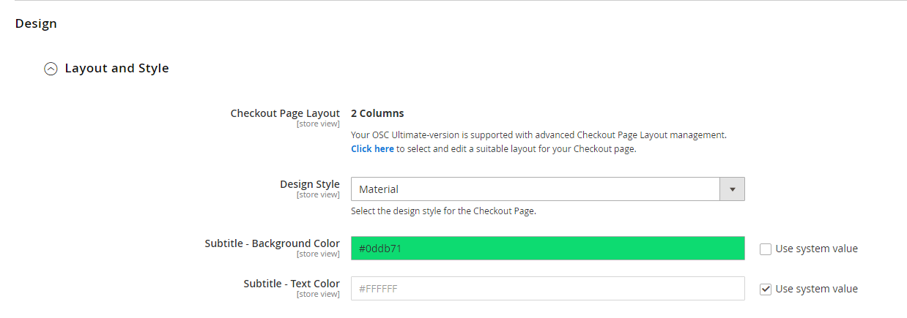Collapse the Layout and Style chevron icon
The width and height of the screenshot is (907, 318).
tap(51, 69)
